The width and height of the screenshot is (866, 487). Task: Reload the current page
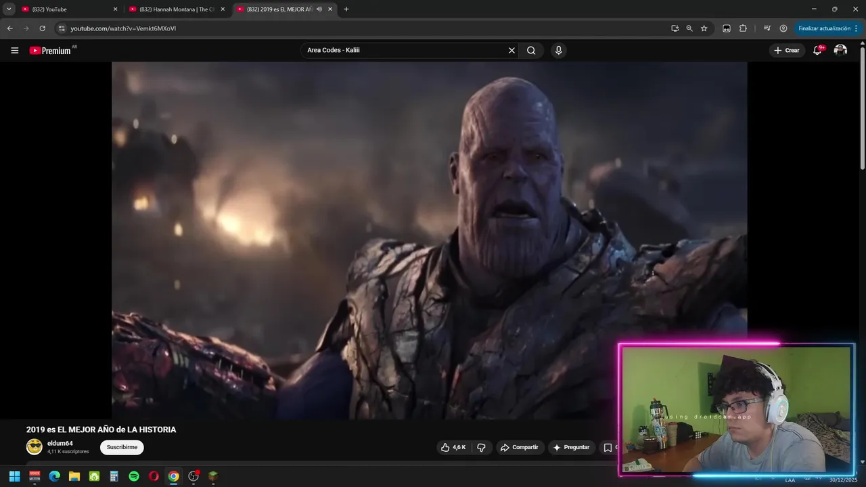coord(42,28)
